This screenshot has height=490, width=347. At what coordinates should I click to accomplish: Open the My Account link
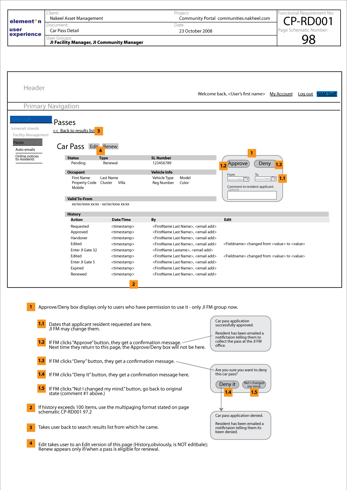click(x=281, y=94)
